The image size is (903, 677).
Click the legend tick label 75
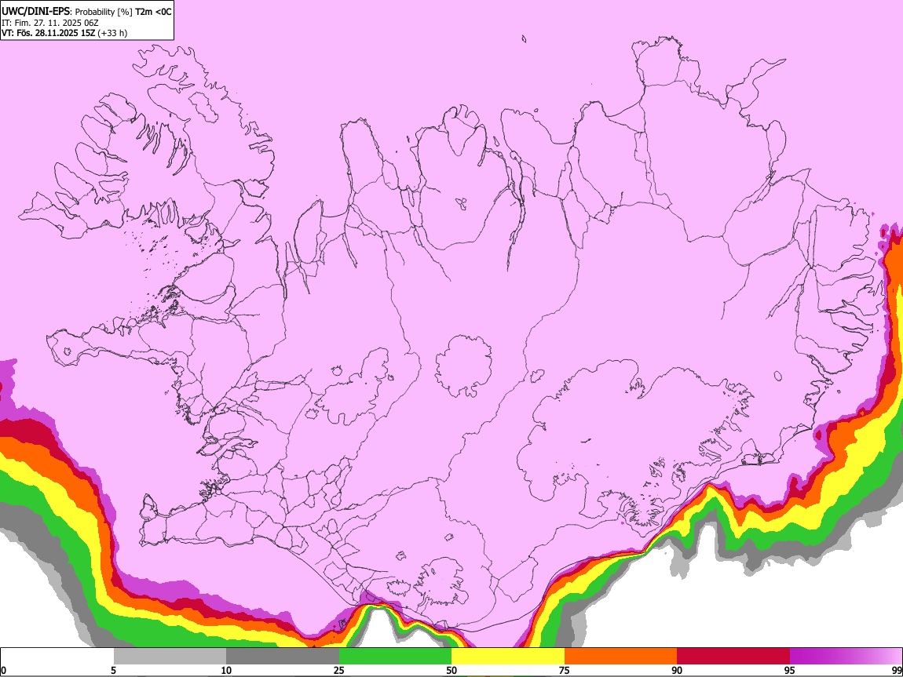coord(565,670)
